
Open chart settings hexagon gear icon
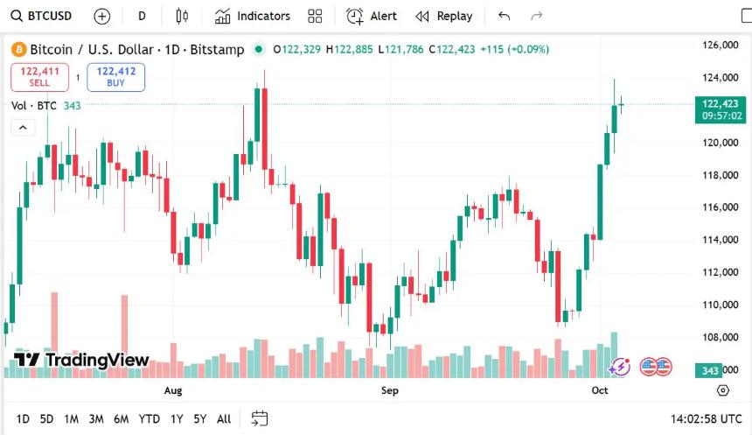[722, 390]
